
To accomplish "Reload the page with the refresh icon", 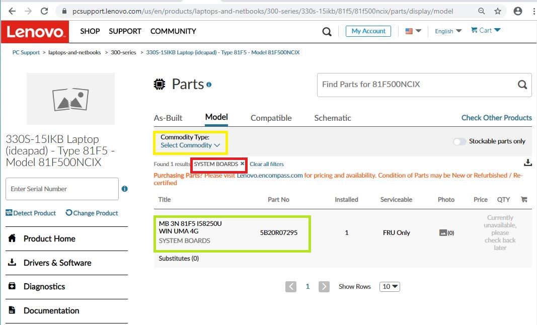I will (x=44, y=11).
